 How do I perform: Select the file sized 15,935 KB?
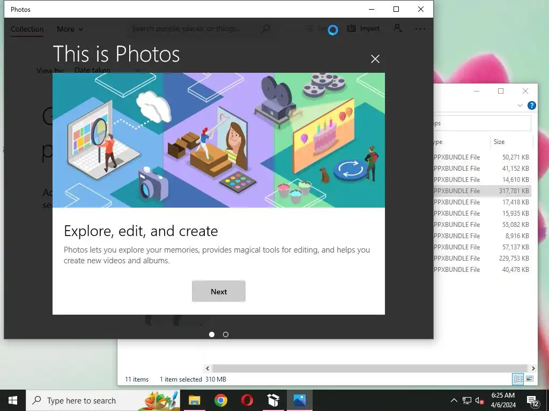(x=482, y=213)
